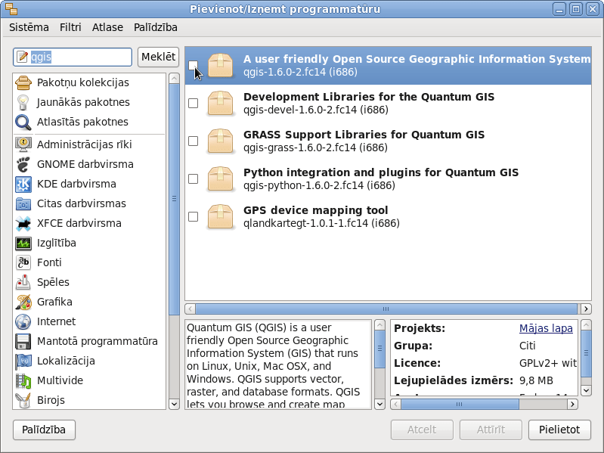
Task: Tick the qlandkartegt package checkbox
Action: (193, 216)
